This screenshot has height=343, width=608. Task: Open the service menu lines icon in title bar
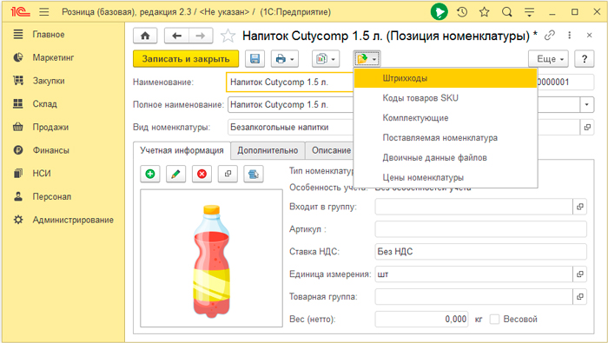point(529,12)
